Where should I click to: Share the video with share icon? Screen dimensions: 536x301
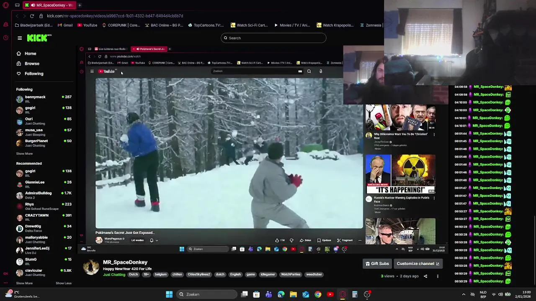pos(425,276)
